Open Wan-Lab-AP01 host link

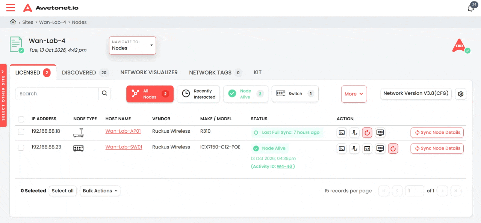(x=123, y=131)
